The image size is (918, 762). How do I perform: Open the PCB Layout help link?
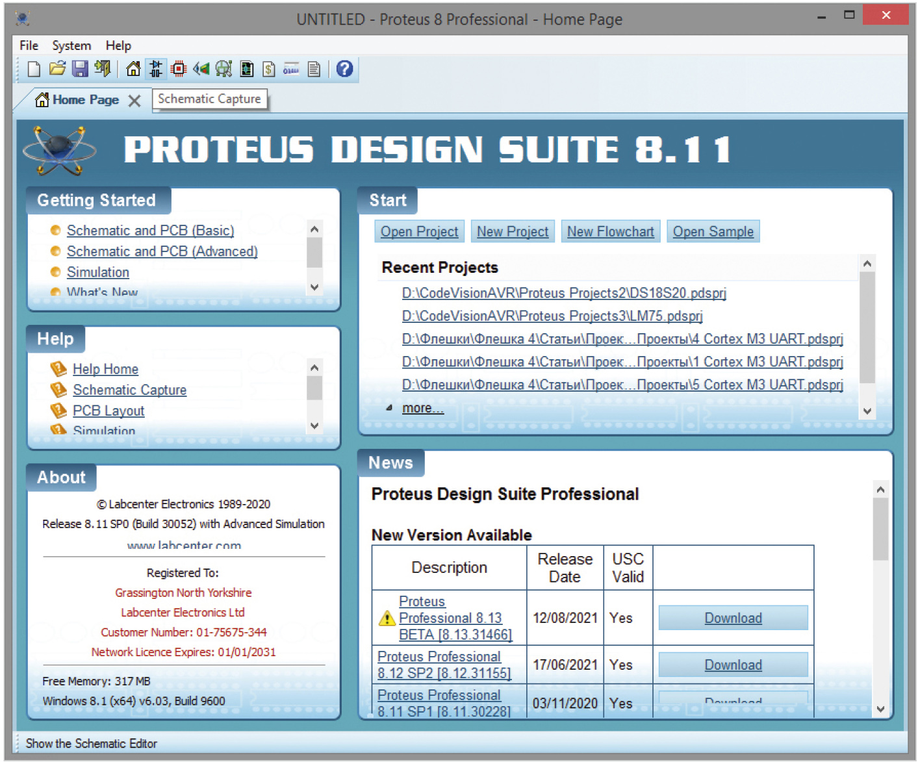tap(108, 411)
